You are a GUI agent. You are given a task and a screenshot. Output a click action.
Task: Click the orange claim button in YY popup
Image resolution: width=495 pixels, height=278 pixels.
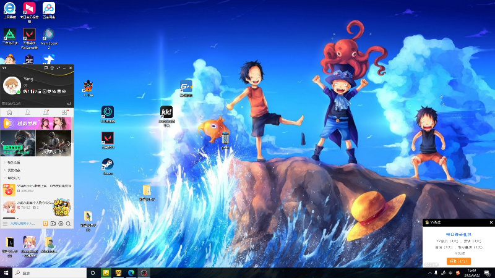(458, 261)
